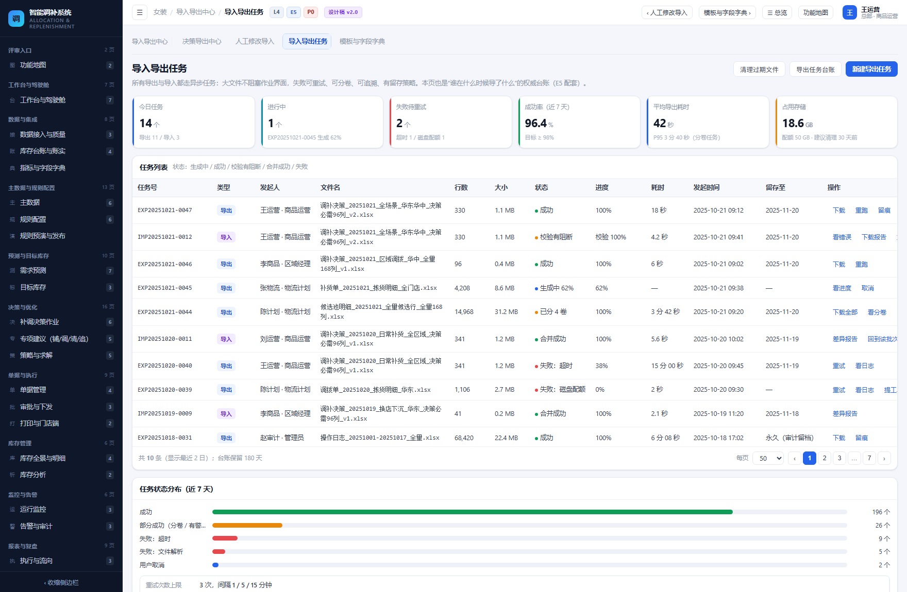Open 数据接入与质量 sidebar item
Viewport: 907px width, 592px height.
point(61,135)
